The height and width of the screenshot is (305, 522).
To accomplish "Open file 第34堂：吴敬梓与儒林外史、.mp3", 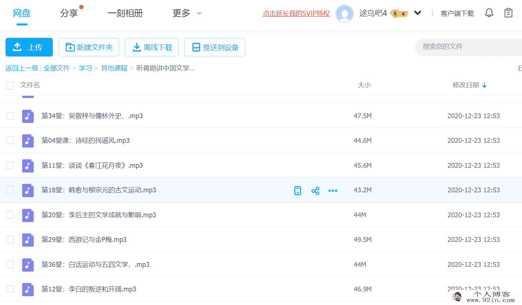I will pos(92,116).
